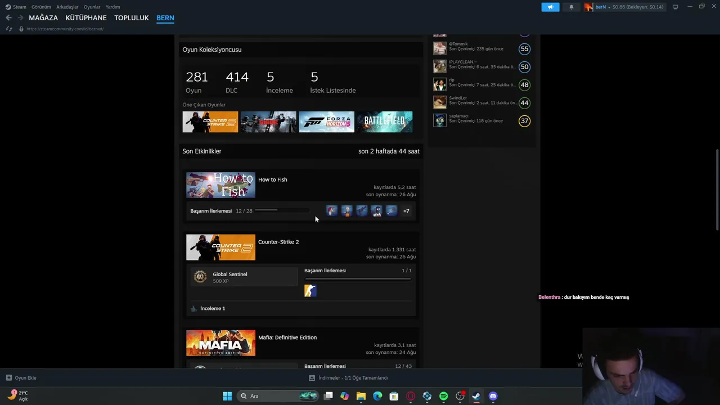This screenshot has height=405, width=720.
Task: Click the second How to Fish achievement icon
Action: click(x=346, y=211)
